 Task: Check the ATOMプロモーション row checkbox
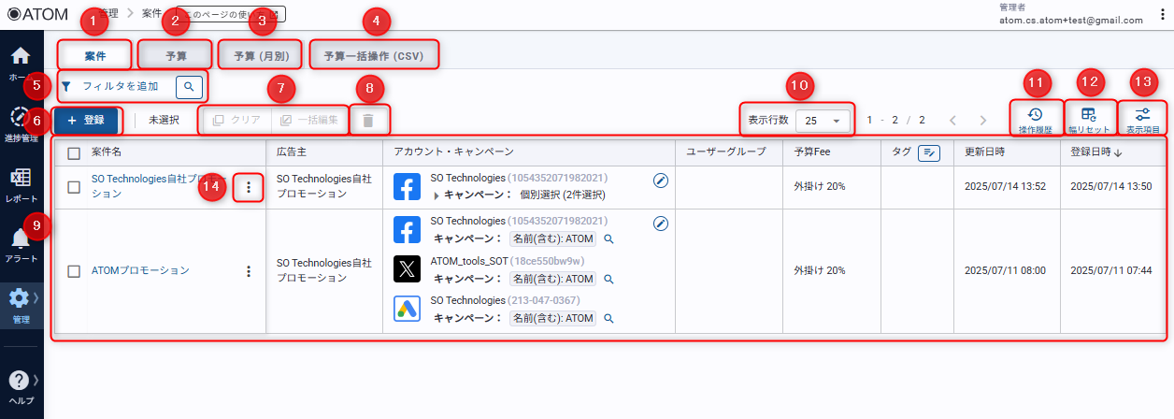point(74,271)
